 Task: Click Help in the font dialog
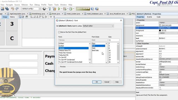117,82
